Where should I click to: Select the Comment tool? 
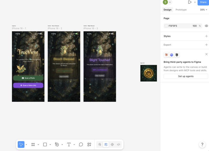click(81, 144)
